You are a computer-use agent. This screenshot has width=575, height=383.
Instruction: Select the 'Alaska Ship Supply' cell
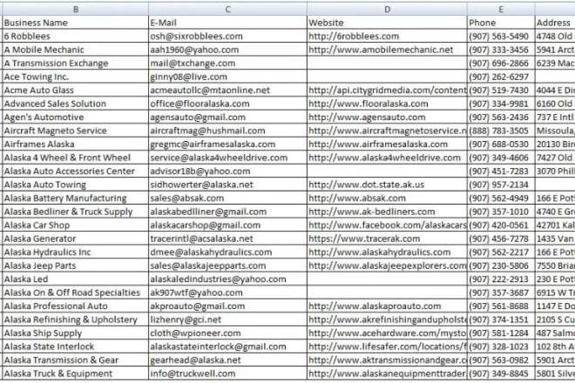point(76,333)
